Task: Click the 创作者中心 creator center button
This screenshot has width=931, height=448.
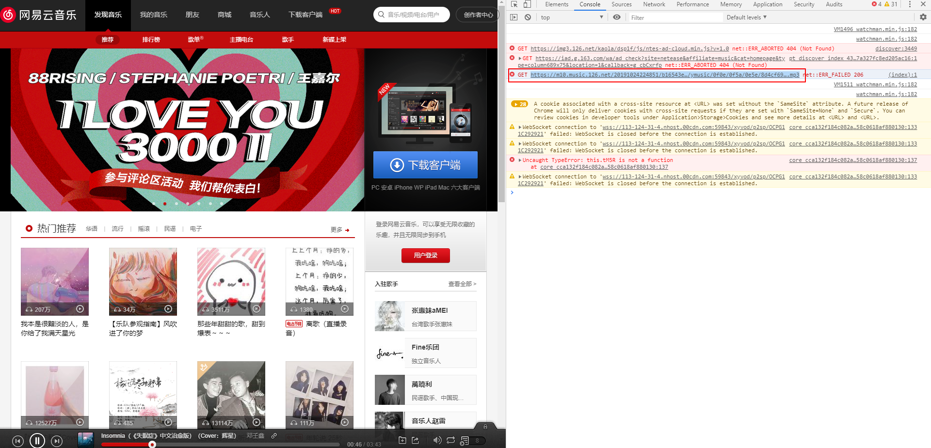Action: coord(477,15)
